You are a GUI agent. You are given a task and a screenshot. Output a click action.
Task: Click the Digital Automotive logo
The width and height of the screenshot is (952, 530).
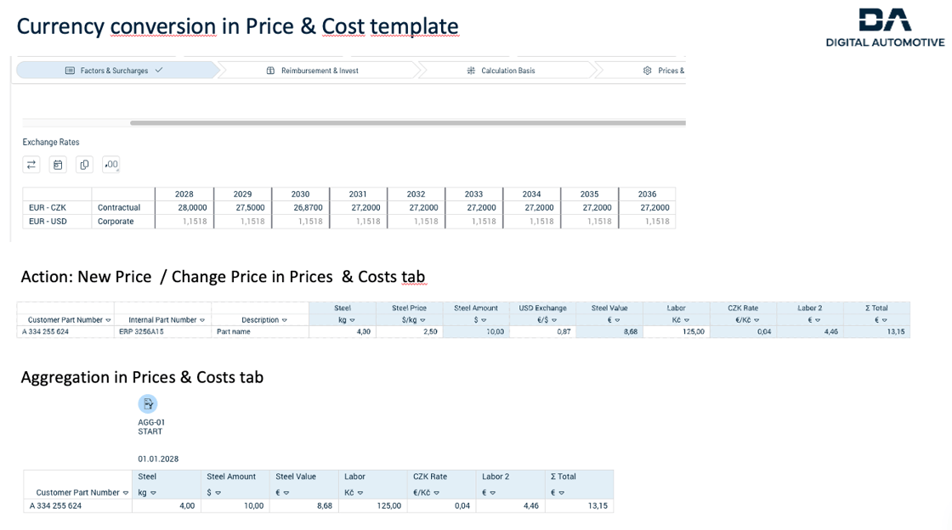click(x=885, y=28)
